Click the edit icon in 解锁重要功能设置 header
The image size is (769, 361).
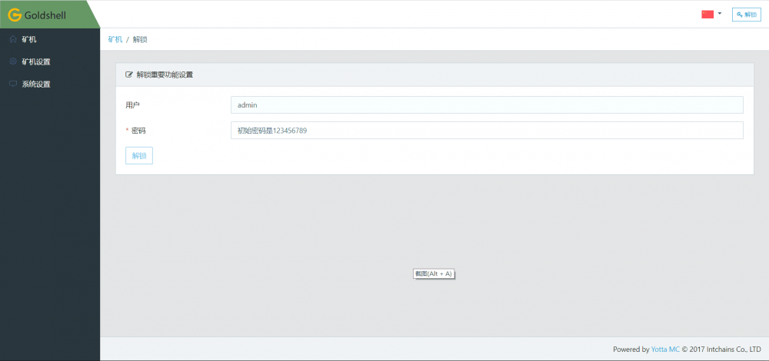tap(129, 75)
